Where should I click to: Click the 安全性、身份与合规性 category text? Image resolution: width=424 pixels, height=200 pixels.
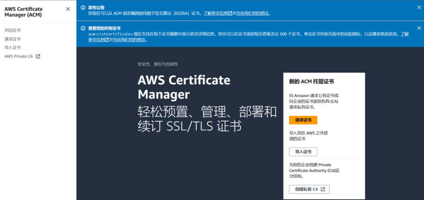coord(158,64)
